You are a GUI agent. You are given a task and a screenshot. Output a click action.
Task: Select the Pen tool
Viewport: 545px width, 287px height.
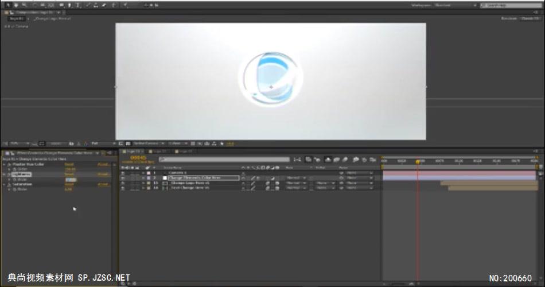click(69, 5)
